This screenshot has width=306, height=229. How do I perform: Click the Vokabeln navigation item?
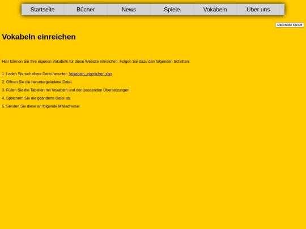click(x=215, y=10)
